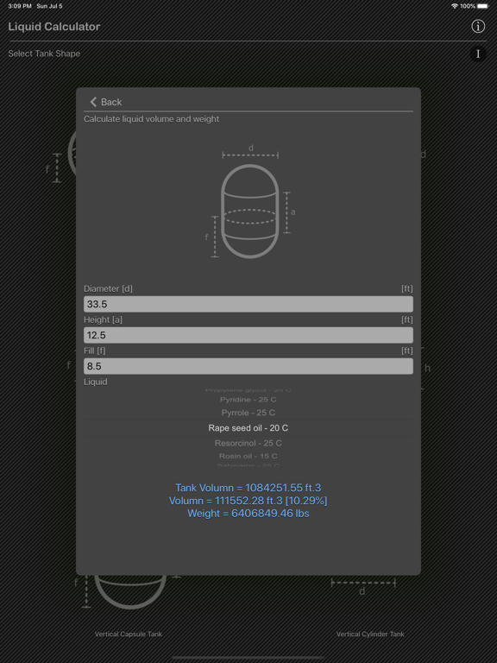Click the Weight 6406849.46 lbs result
This screenshot has height=663, width=497.
[248, 514]
